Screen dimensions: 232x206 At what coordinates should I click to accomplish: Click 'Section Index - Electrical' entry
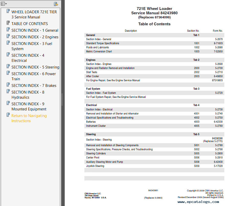[x=99, y=109]
